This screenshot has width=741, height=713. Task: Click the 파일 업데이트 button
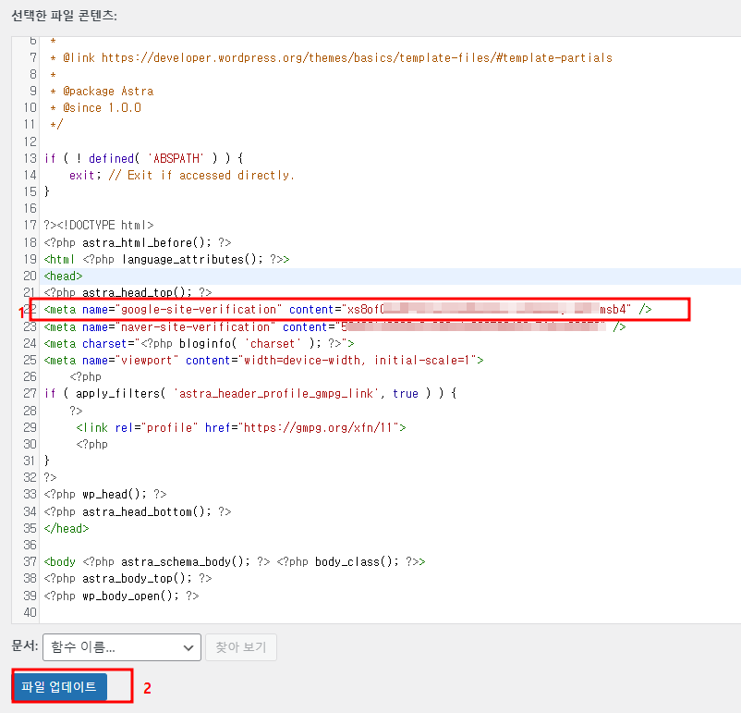[59, 686]
